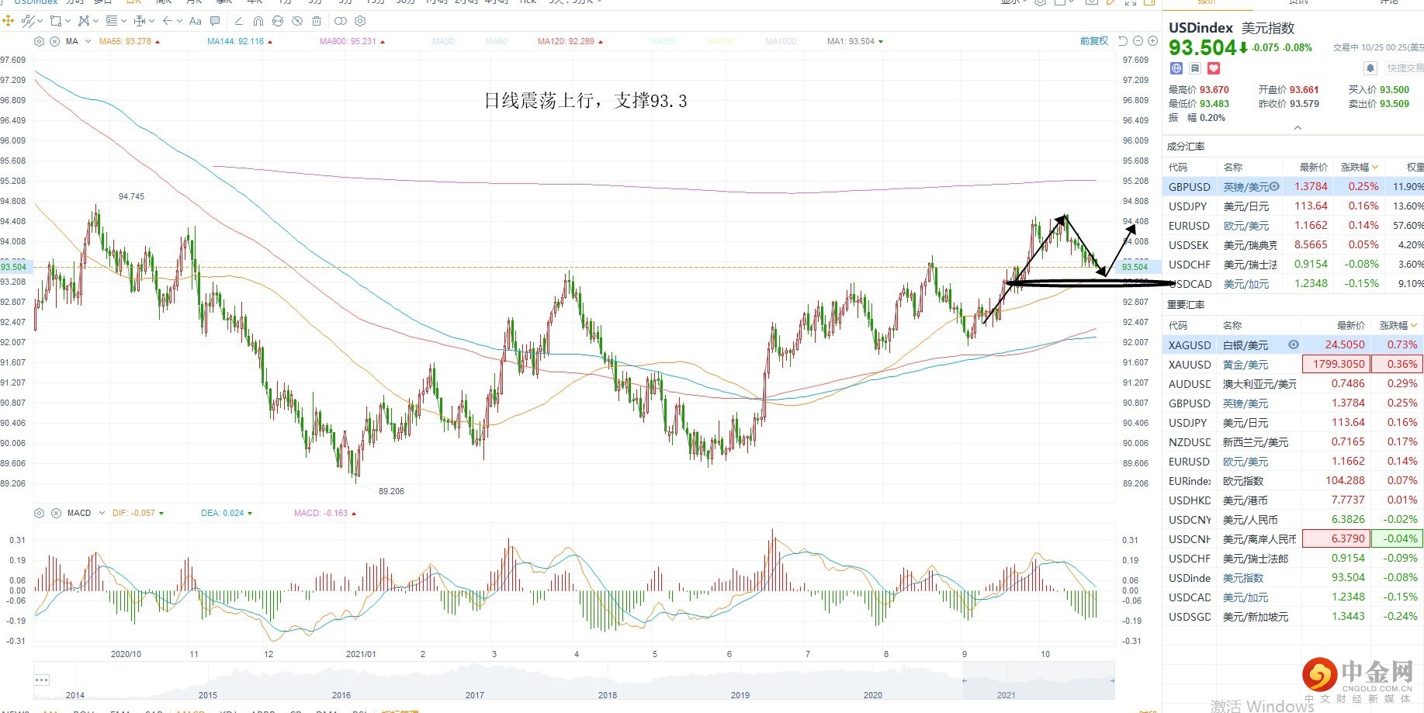Choose the Fibonacci lines drawing tool

[x=112, y=21]
